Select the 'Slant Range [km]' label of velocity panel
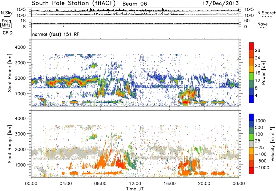276x191 pixels. pyautogui.click(x=10, y=144)
